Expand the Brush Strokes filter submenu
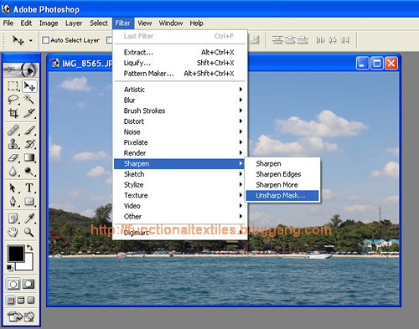419x329 pixels. click(x=179, y=111)
